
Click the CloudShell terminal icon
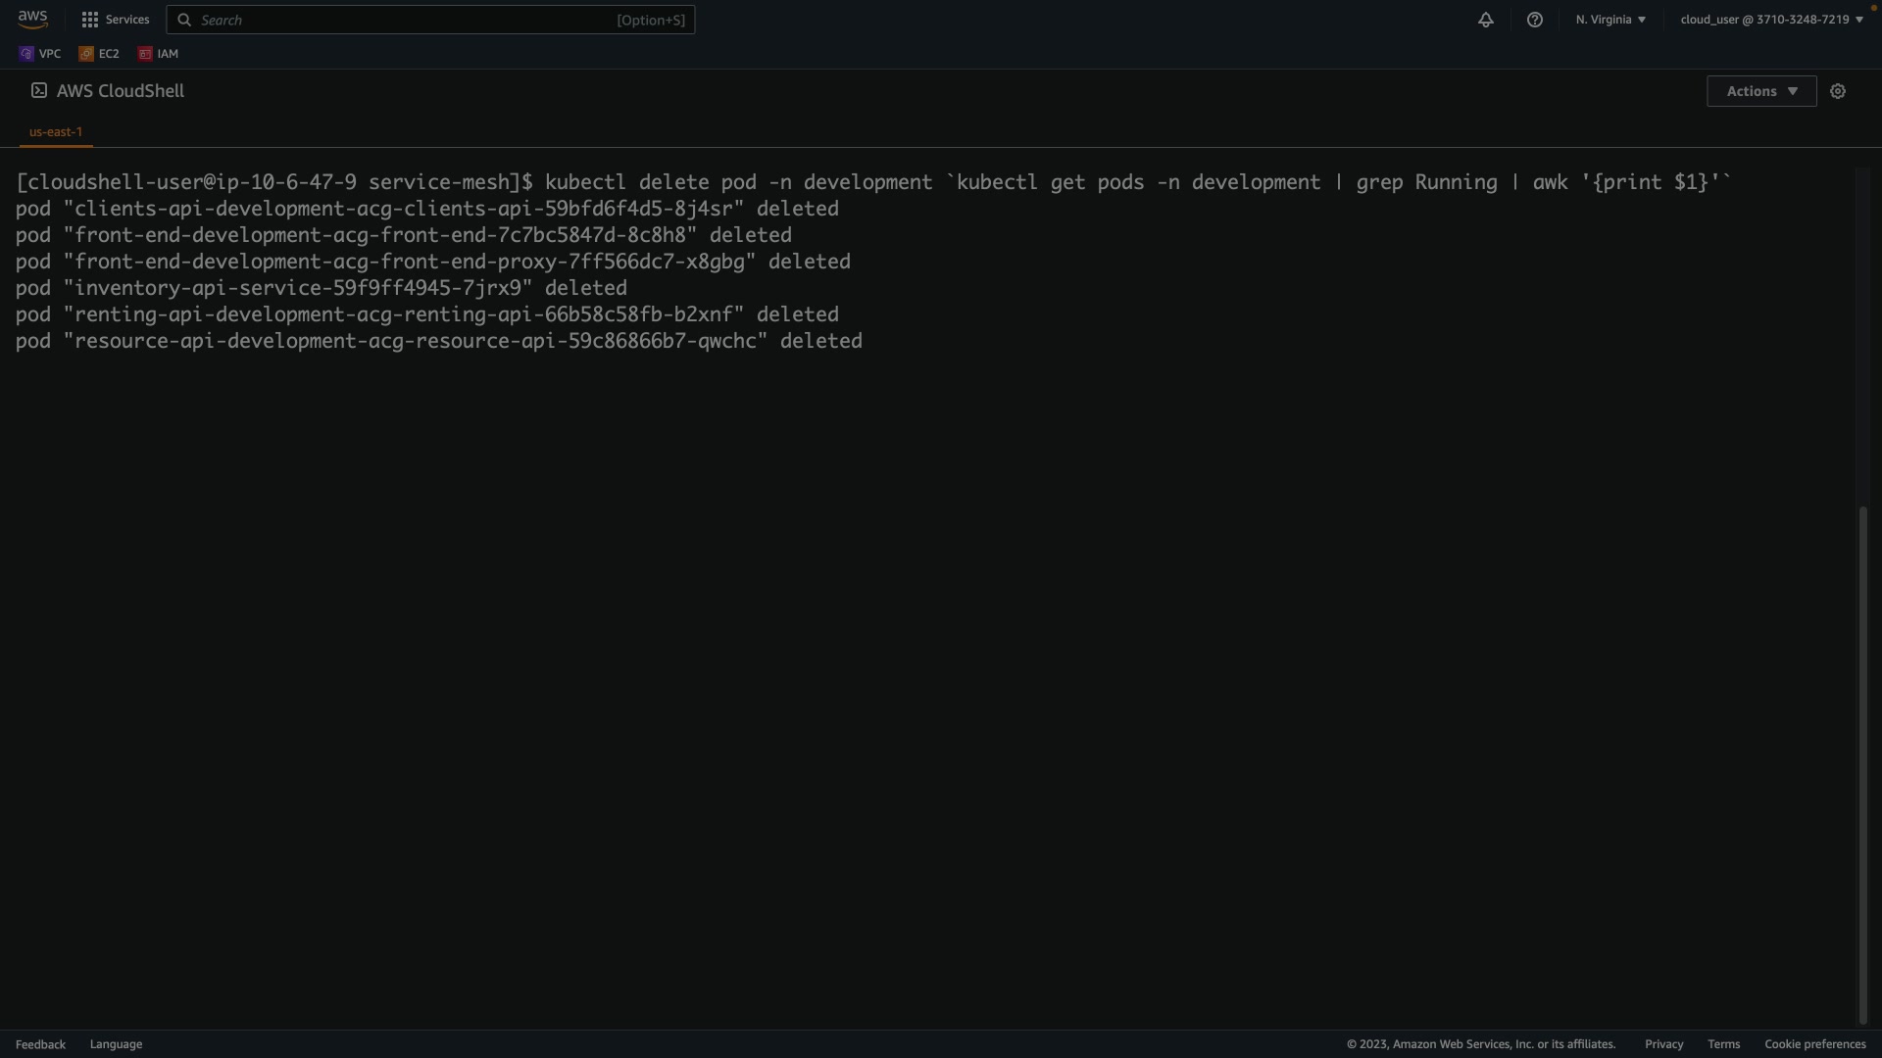(x=39, y=90)
